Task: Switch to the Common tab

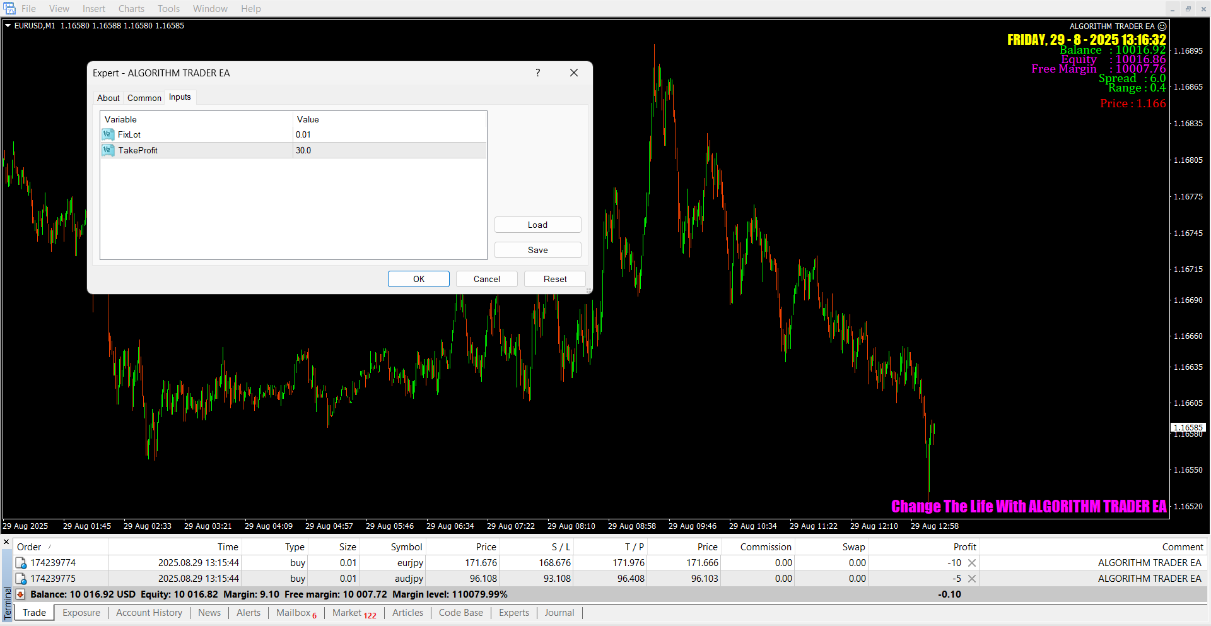Action: [144, 98]
